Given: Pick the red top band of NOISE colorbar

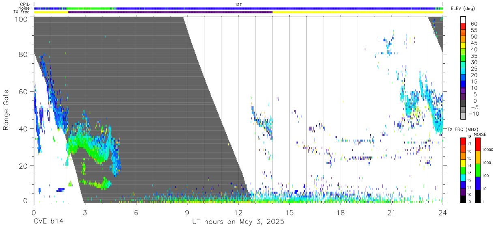Looking at the screenshot, I should click(x=478, y=144).
